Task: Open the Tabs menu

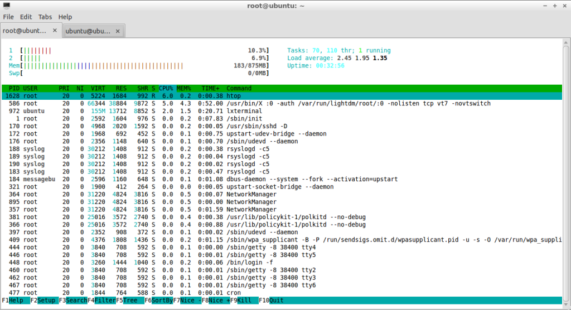Action: [x=45, y=17]
